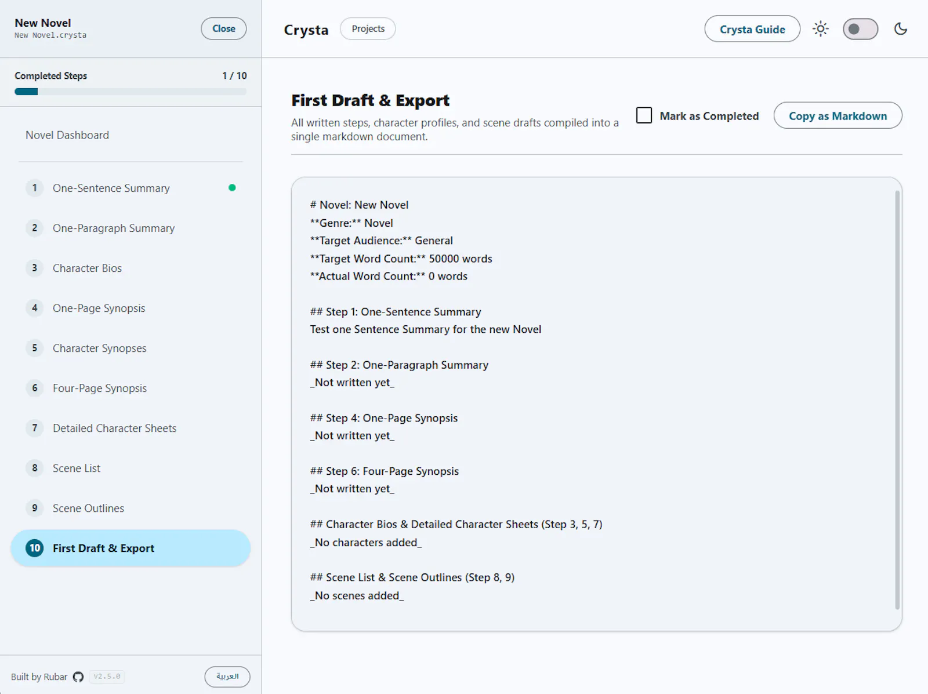Click '## Step 1: One-Sentence Summary' heading

click(396, 312)
